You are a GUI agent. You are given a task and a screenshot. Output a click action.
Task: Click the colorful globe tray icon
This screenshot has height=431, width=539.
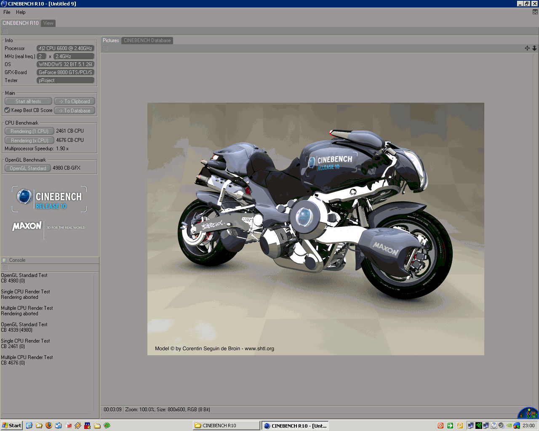517,426
